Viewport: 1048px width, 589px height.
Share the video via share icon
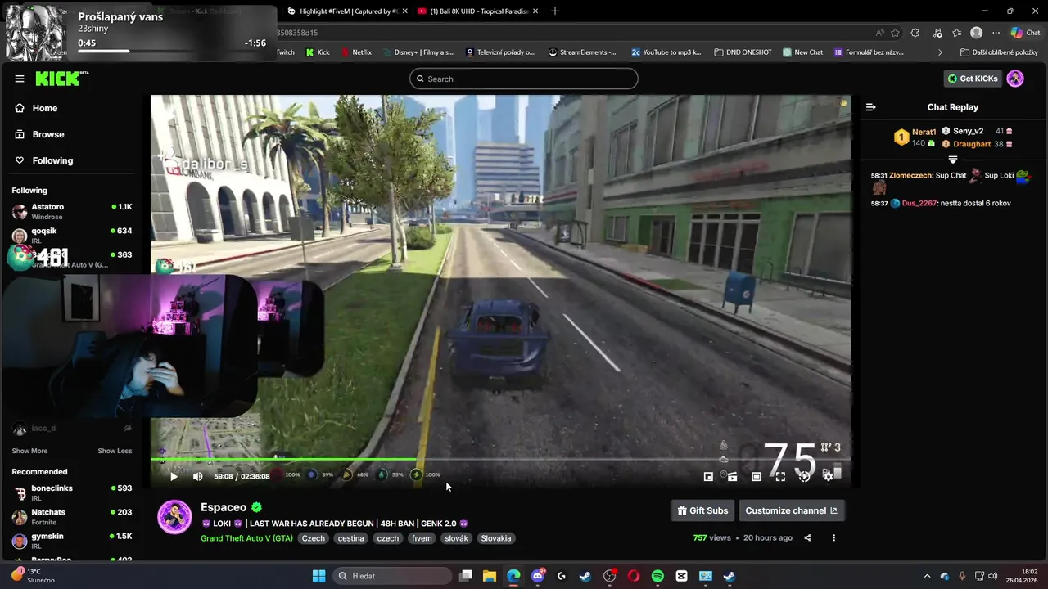pyautogui.click(x=808, y=537)
